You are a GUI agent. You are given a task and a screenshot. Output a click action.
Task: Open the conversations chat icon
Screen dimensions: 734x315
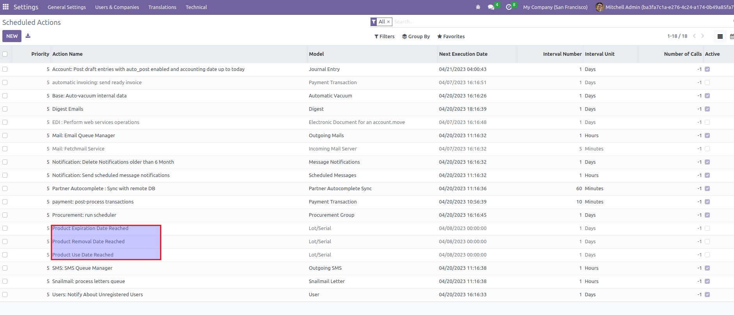tap(491, 7)
